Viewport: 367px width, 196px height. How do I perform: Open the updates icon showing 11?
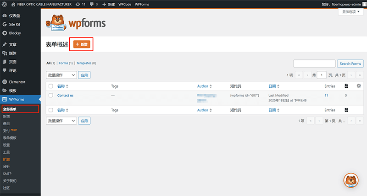point(81,4)
